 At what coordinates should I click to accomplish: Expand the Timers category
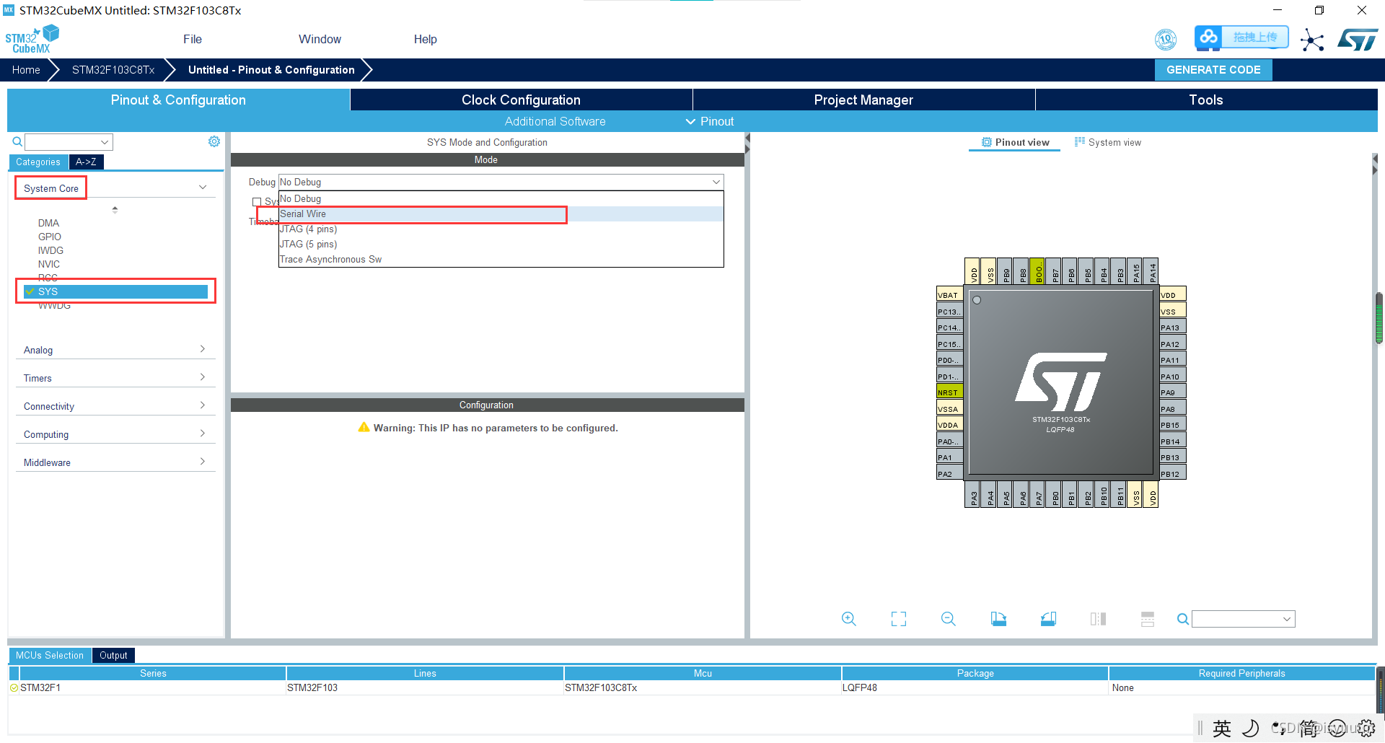(203, 377)
